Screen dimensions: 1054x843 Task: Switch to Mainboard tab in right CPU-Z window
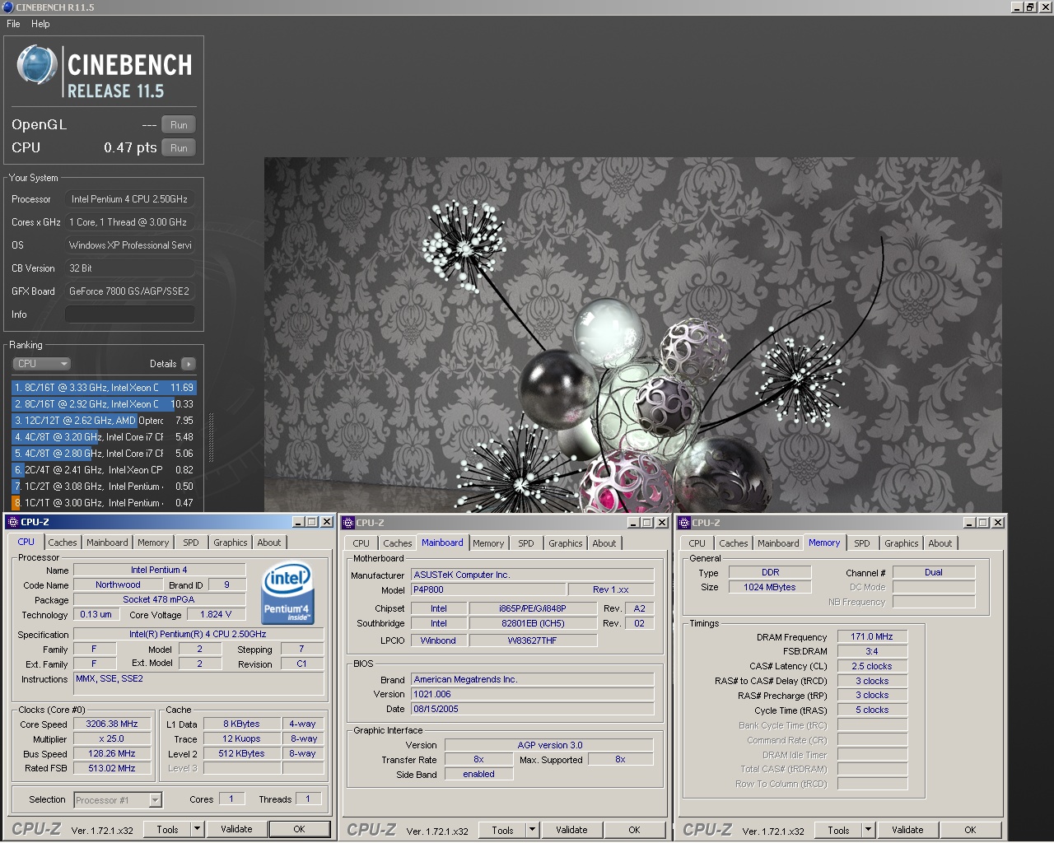pos(778,543)
